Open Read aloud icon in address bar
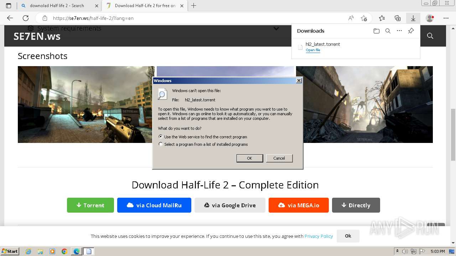Screen dimensions: 456x256 point(351,18)
